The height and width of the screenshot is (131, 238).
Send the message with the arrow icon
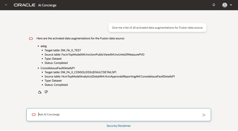tap(204, 115)
